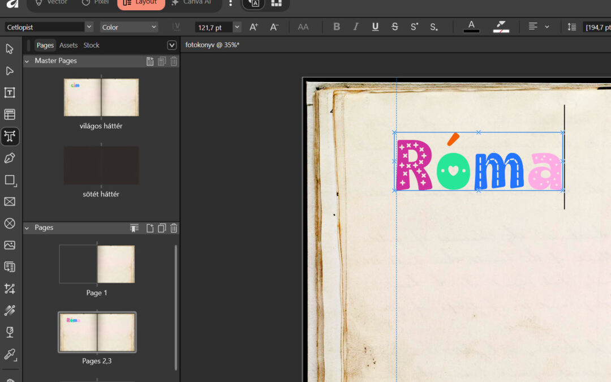Decrease font size with A- button
This screenshot has height=382, width=611.
274,27
